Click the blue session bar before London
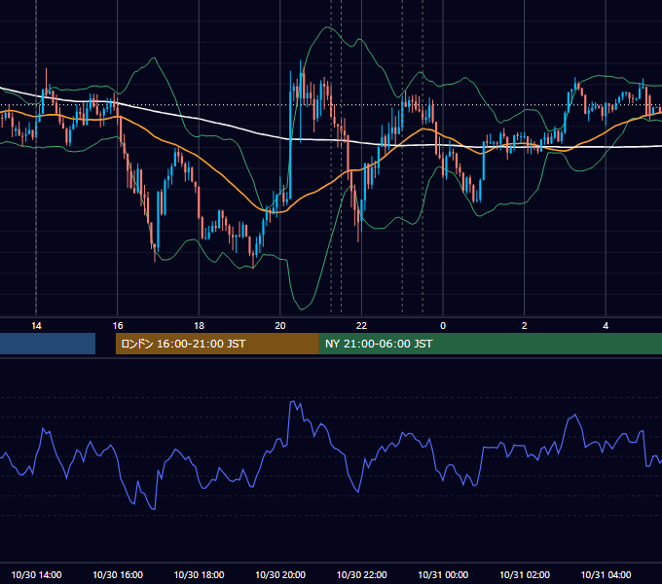Image resolution: width=662 pixels, height=584 pixels. [x=48, y=344]
